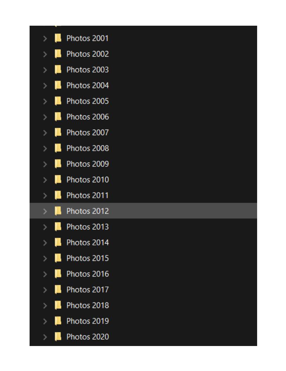Expand the Photos 2019 tree node
This screenshot has height=371, width=286.
pyautogui.click(x=45, y=321)
